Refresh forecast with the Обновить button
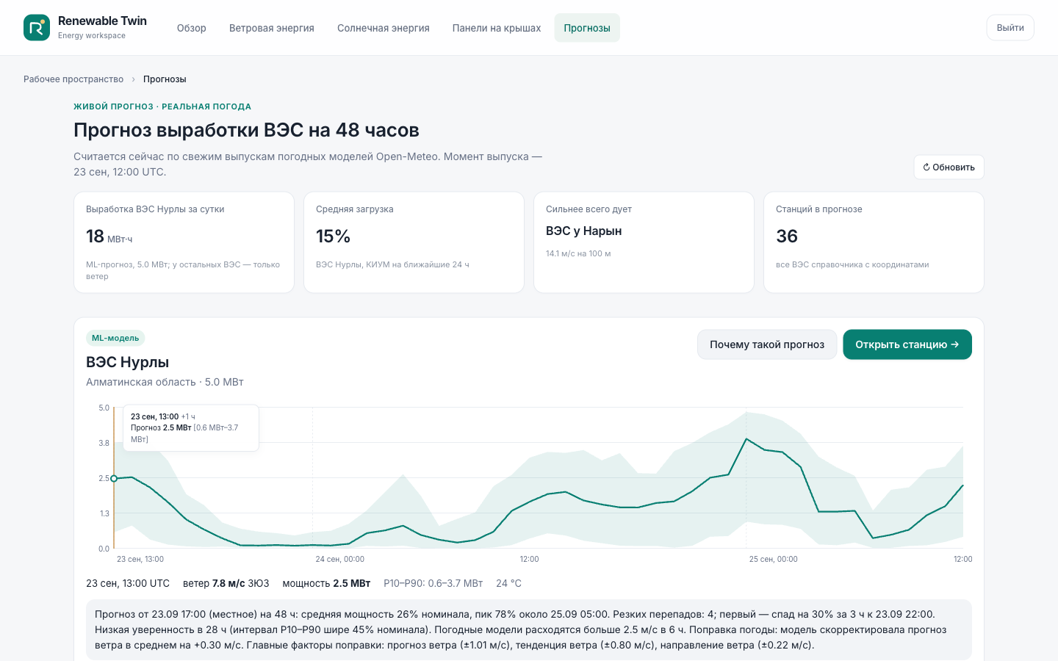Viewport: 1058px width, 661px height. (x=949, y=167)
